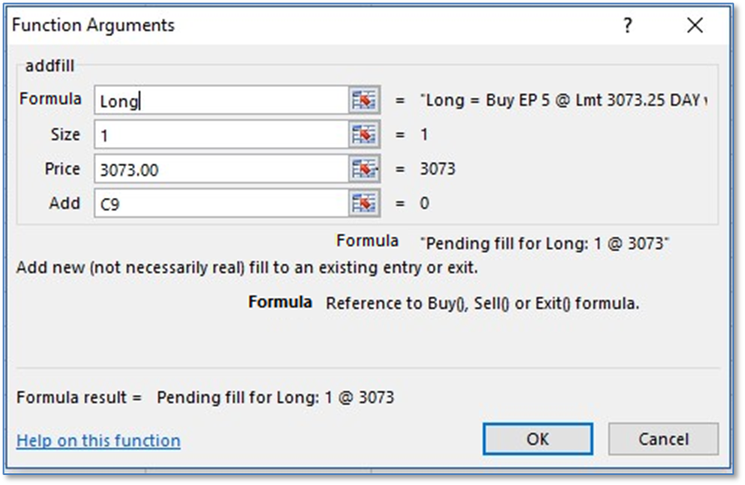This screenshot has height=485, width=745.
Task: Click the evaluated Formula value starting "Long = Buy EP 5"
Action: coord(565,100)
